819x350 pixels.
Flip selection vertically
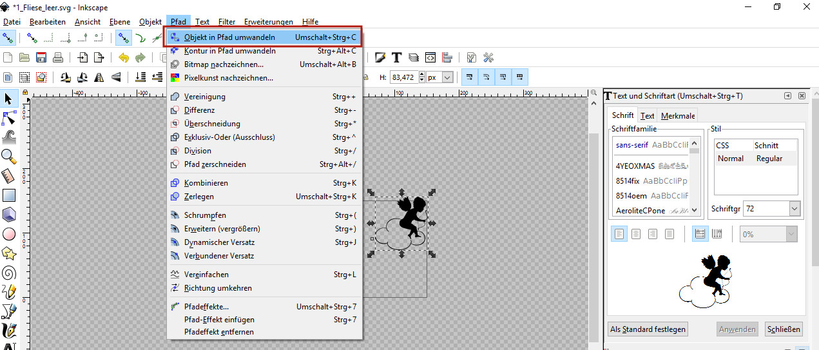click(x=116, y=77)
